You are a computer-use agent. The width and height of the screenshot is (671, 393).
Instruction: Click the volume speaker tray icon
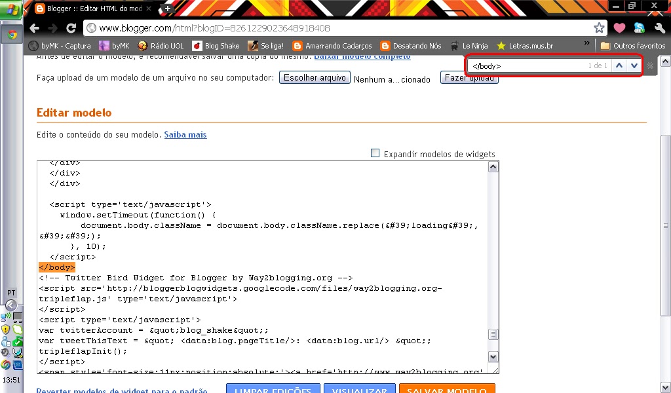pyautogui.click(x=5, y=353)
